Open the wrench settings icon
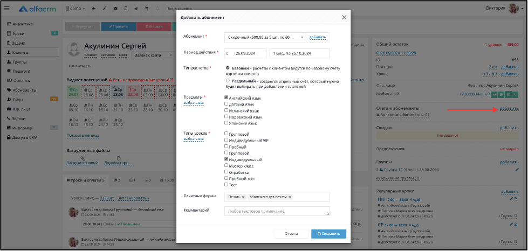 (105, 9)
